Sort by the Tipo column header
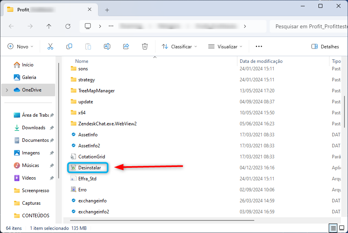This screenshot has width=348, height=233. click(x=336, y=61)
